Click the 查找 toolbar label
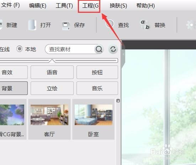 [x=123, y=25]
